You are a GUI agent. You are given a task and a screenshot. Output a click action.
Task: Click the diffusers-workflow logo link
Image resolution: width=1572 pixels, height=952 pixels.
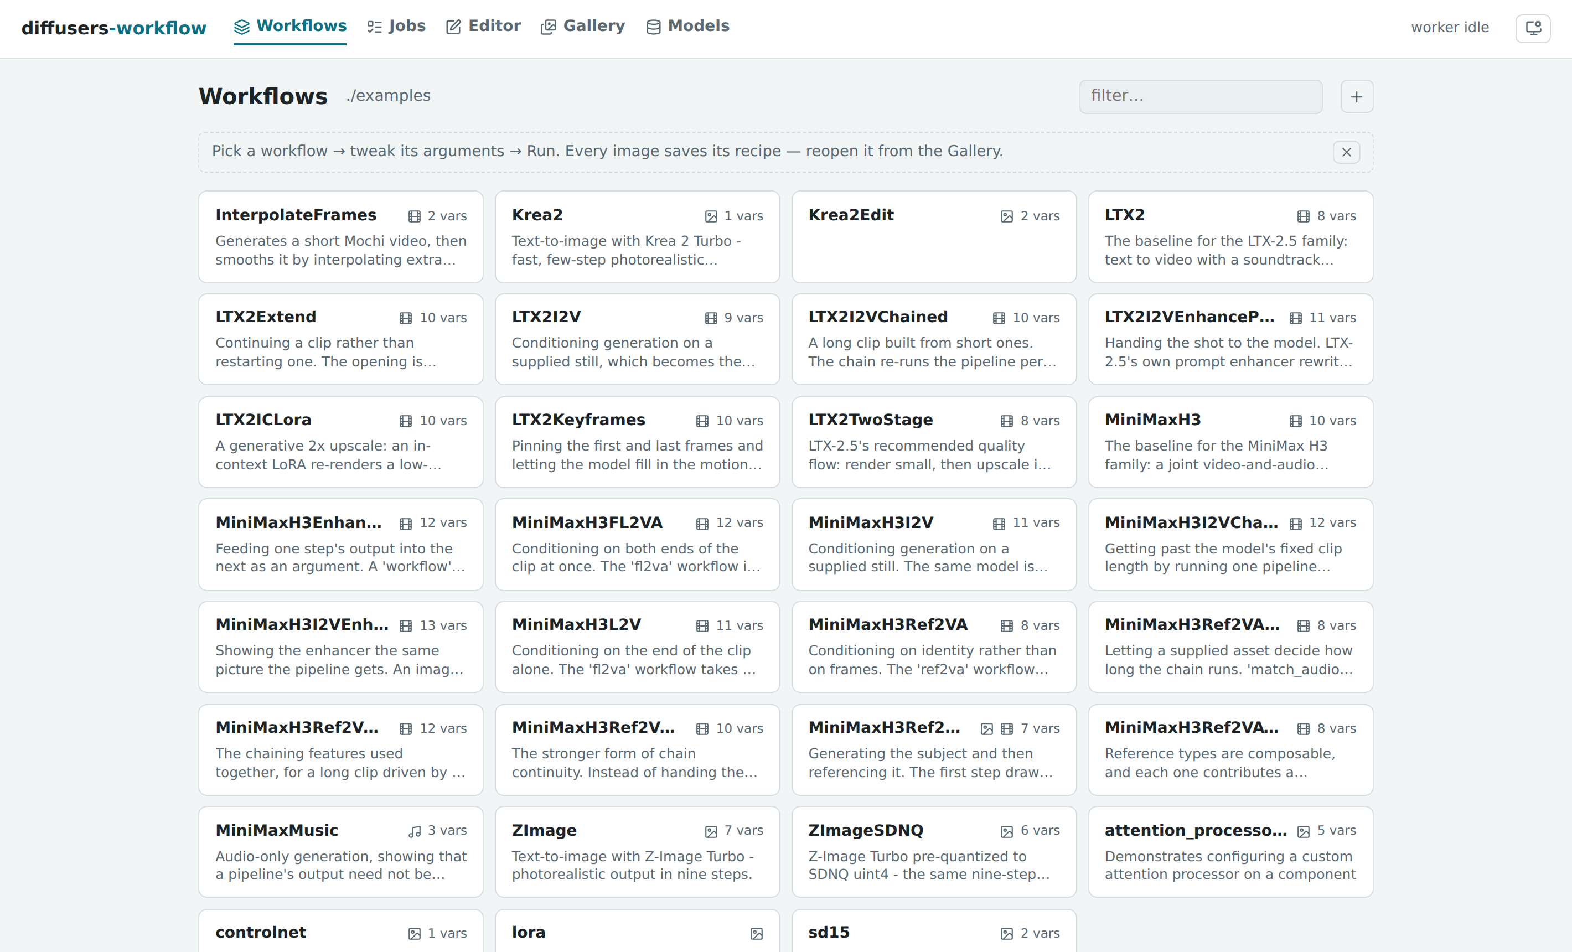coord(113,28)
